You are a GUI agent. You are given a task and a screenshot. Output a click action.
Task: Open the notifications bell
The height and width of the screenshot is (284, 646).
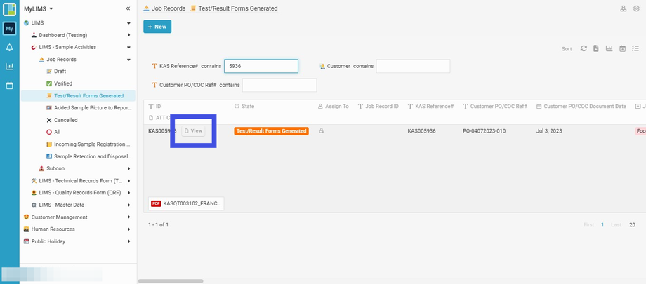[9, 48]
